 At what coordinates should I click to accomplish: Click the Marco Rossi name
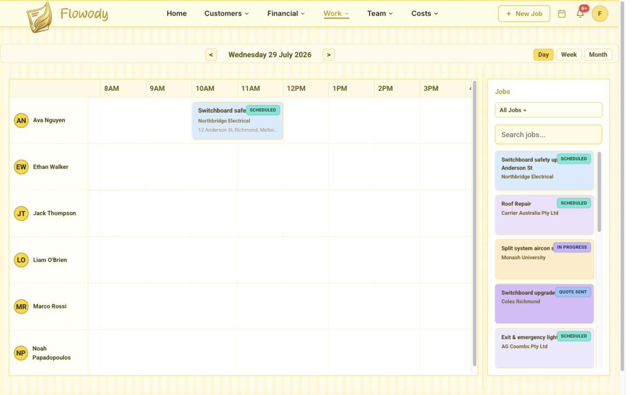50,306
